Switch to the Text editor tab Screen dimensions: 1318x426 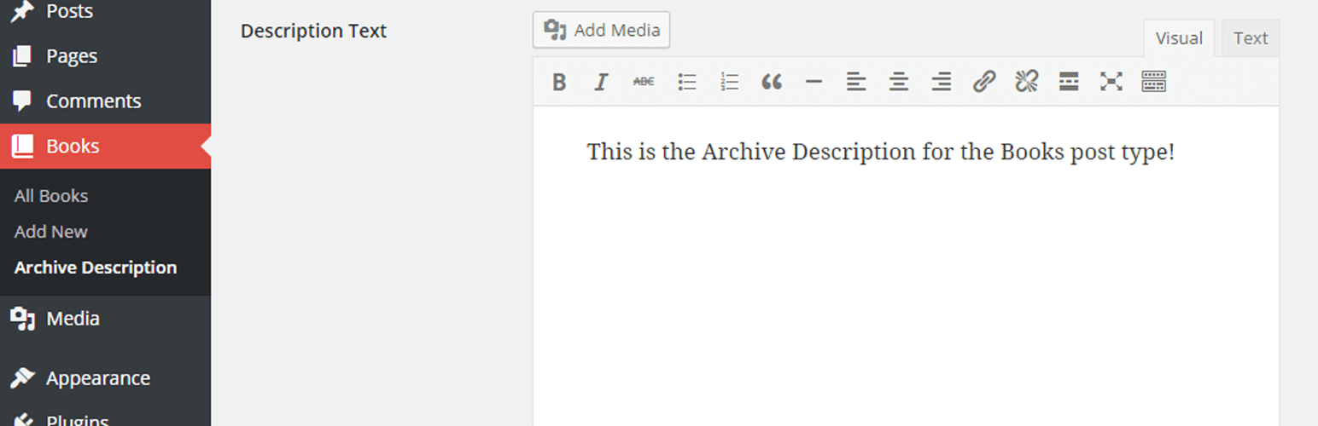coord(1251,38)
